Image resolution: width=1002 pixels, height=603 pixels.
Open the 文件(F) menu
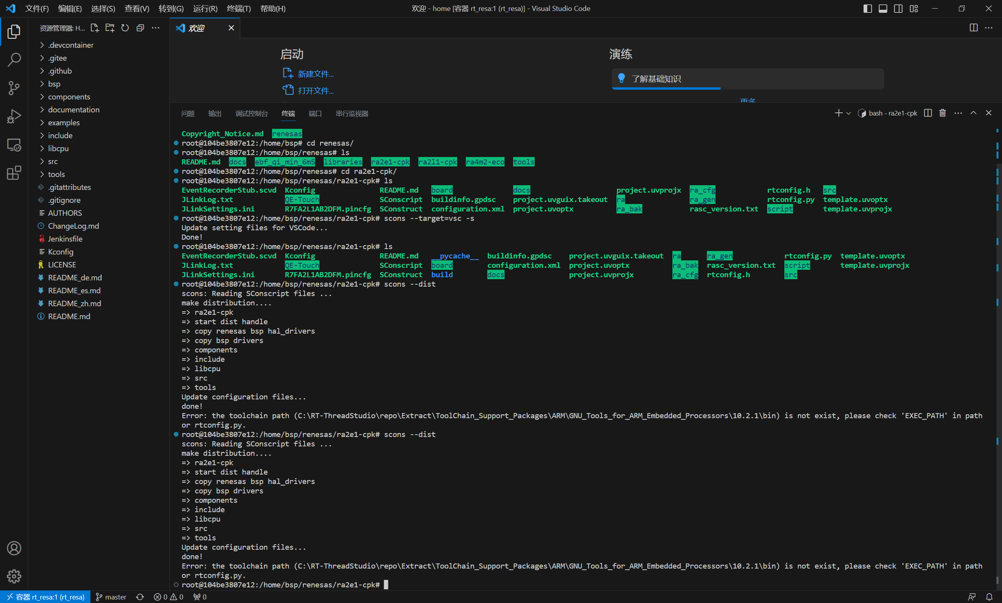[x=37, y=9]
